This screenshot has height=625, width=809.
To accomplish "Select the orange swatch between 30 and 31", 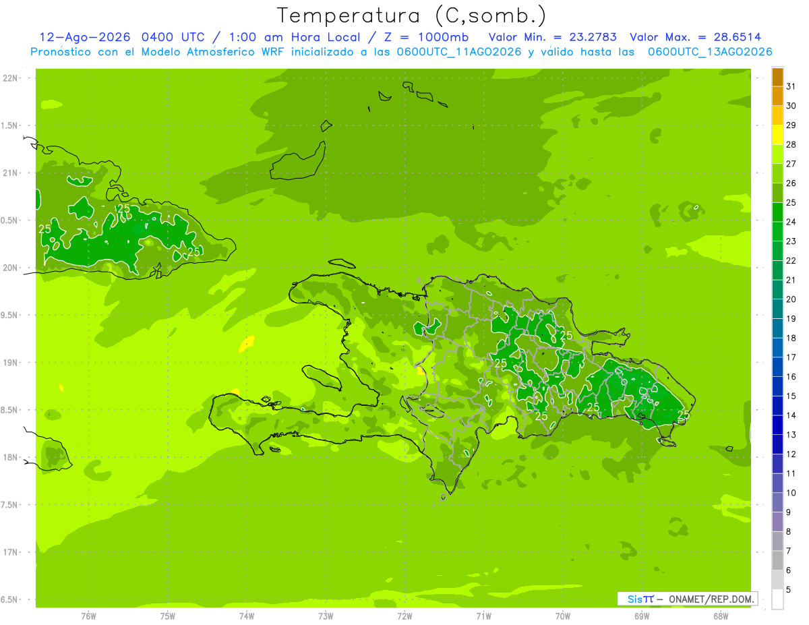I will coord(777,96).
